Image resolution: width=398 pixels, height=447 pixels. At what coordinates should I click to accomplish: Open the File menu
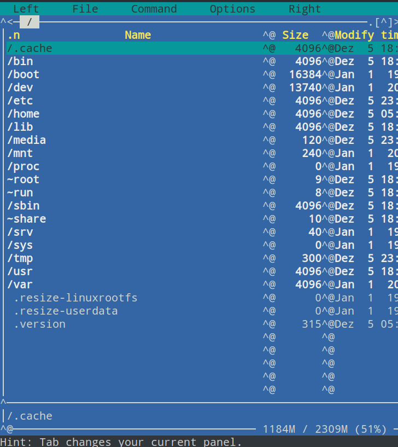85,9
